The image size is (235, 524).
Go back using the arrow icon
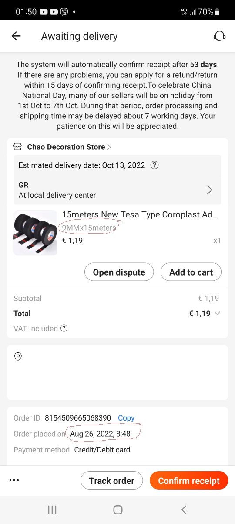click(x=16, y=36)
